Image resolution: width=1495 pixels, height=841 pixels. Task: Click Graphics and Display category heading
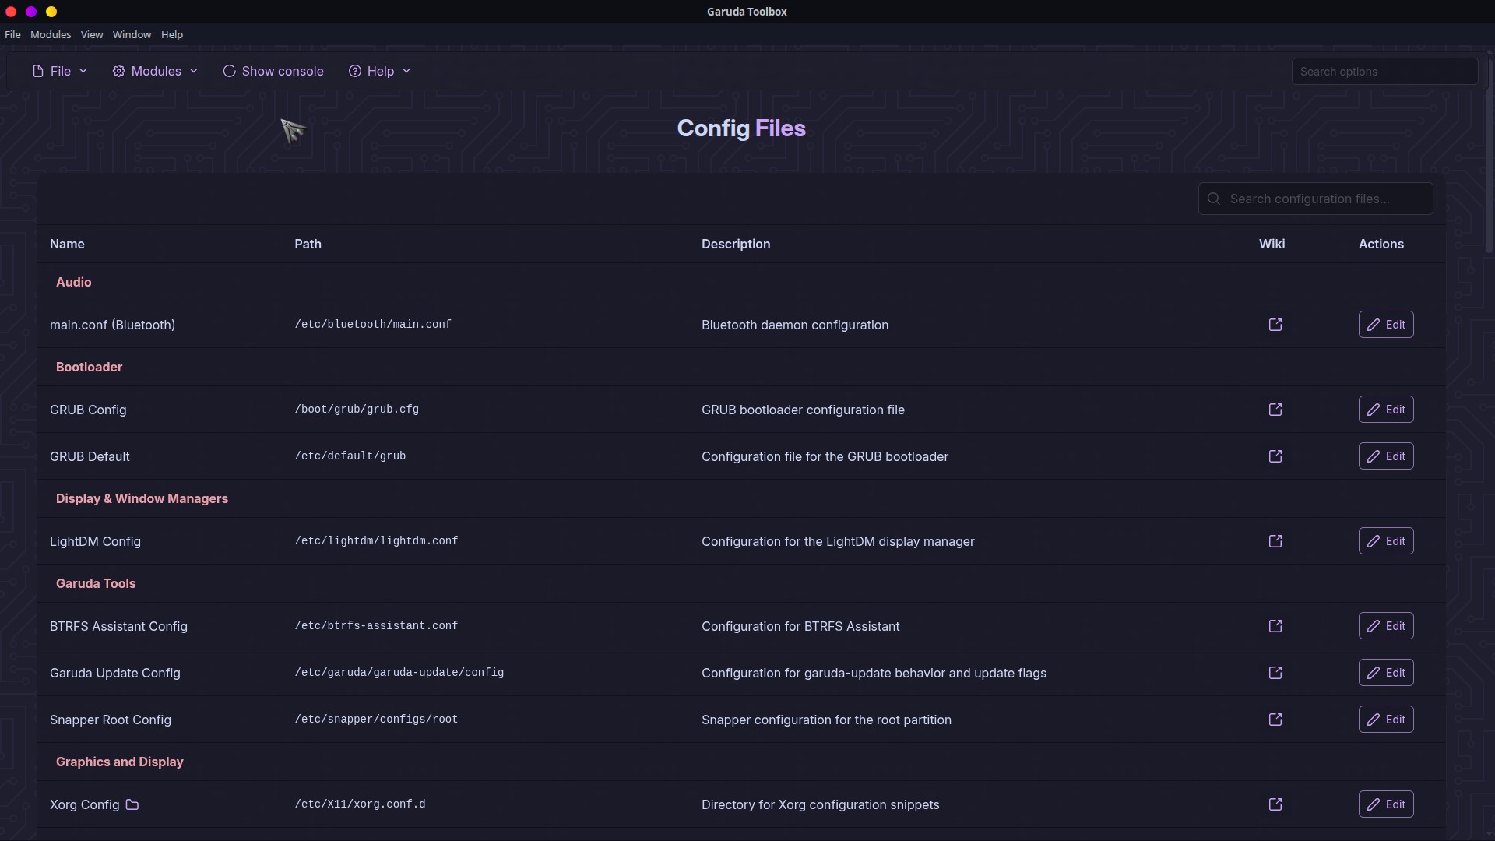click(119, 762)
